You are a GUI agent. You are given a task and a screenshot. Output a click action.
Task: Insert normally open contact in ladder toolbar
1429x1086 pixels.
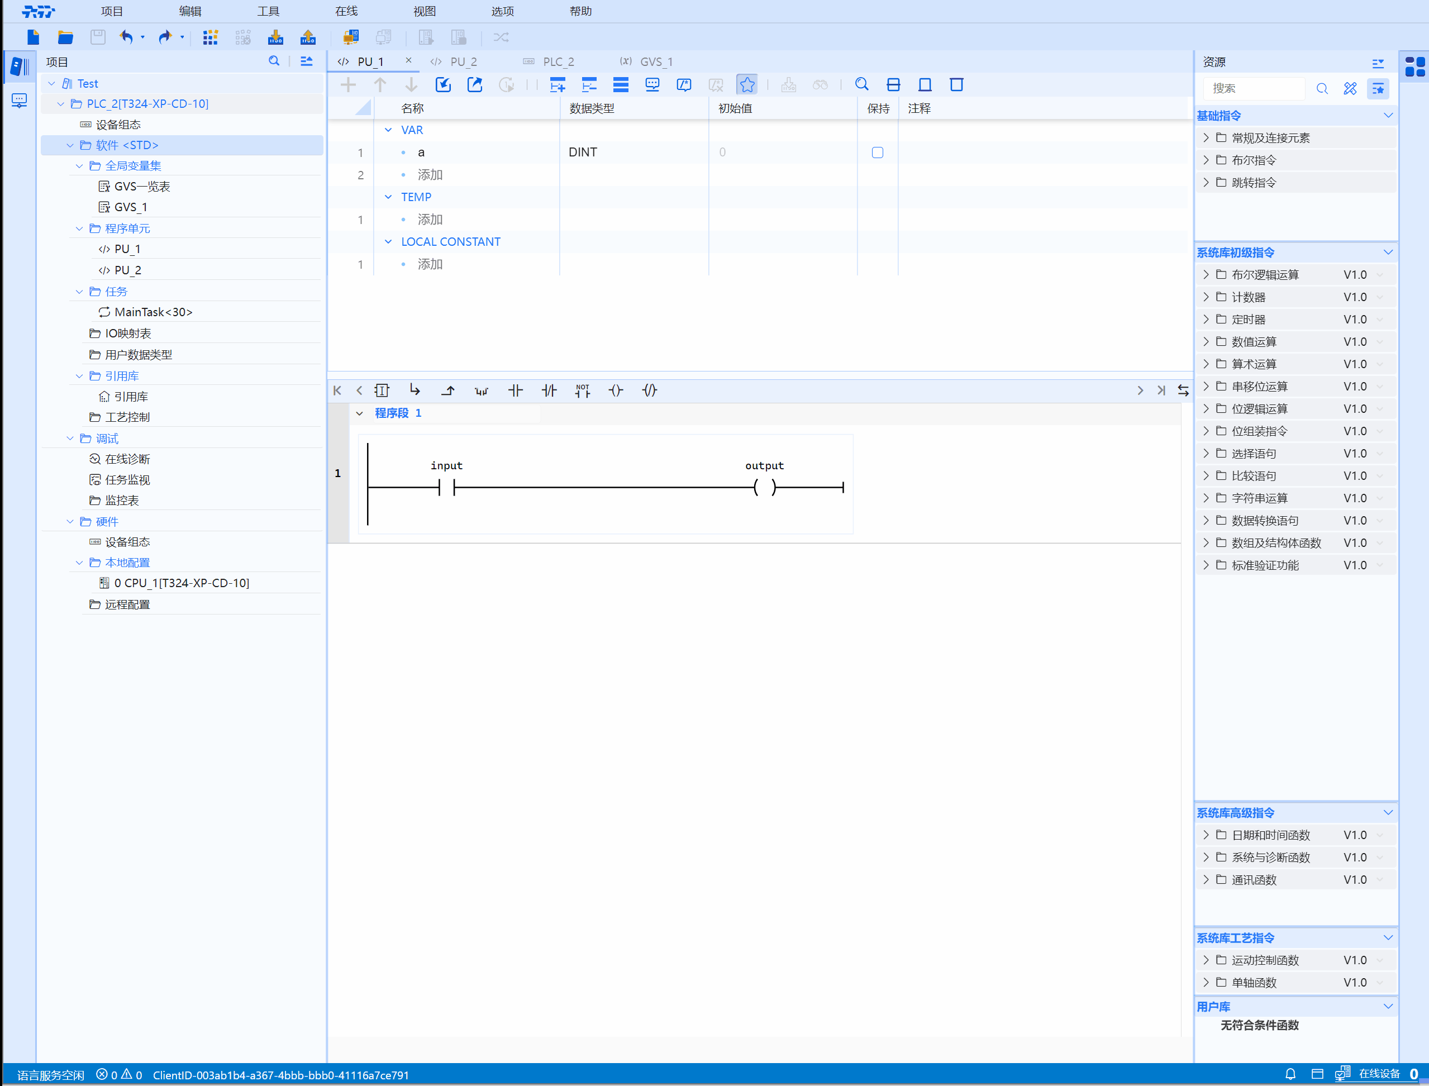pyautogui.click(x=515, y=390)
